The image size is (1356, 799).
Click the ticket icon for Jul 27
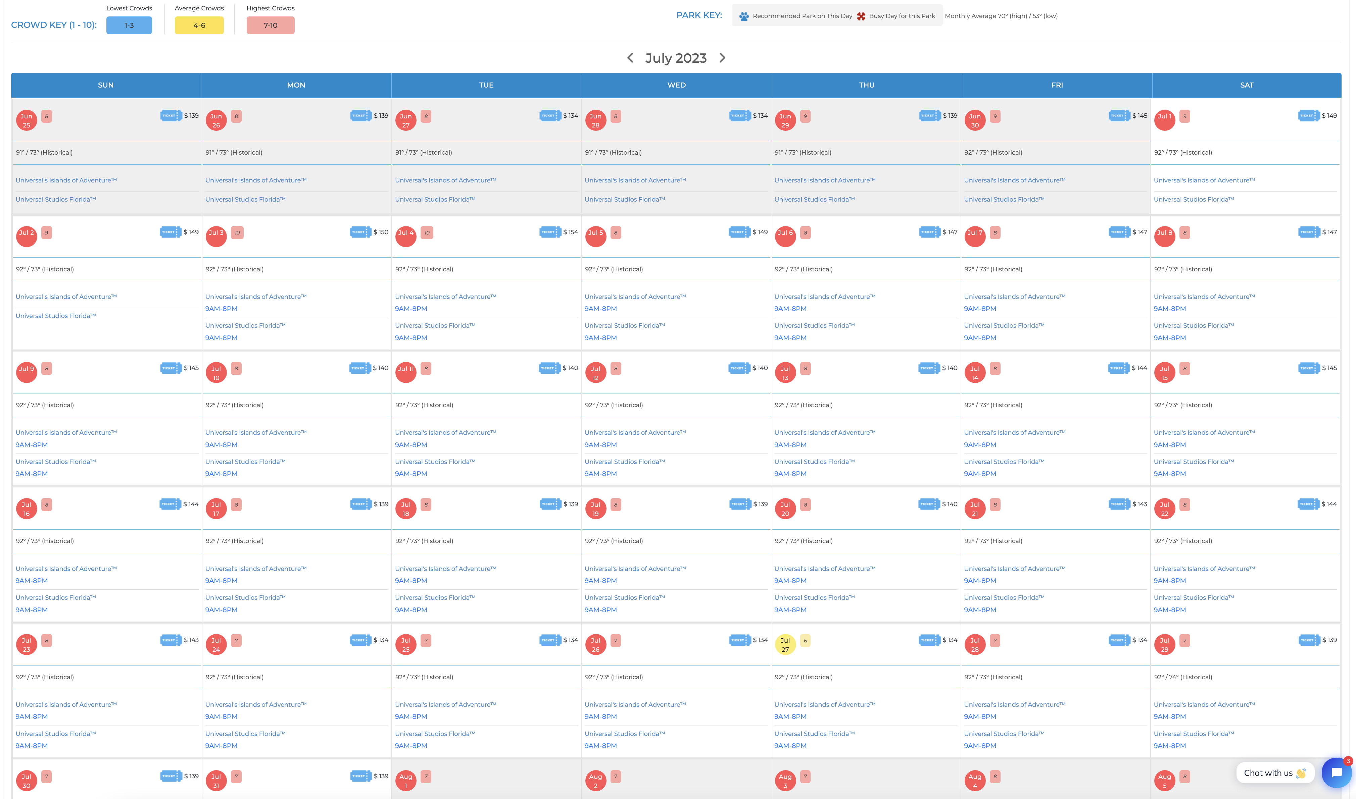929,640
